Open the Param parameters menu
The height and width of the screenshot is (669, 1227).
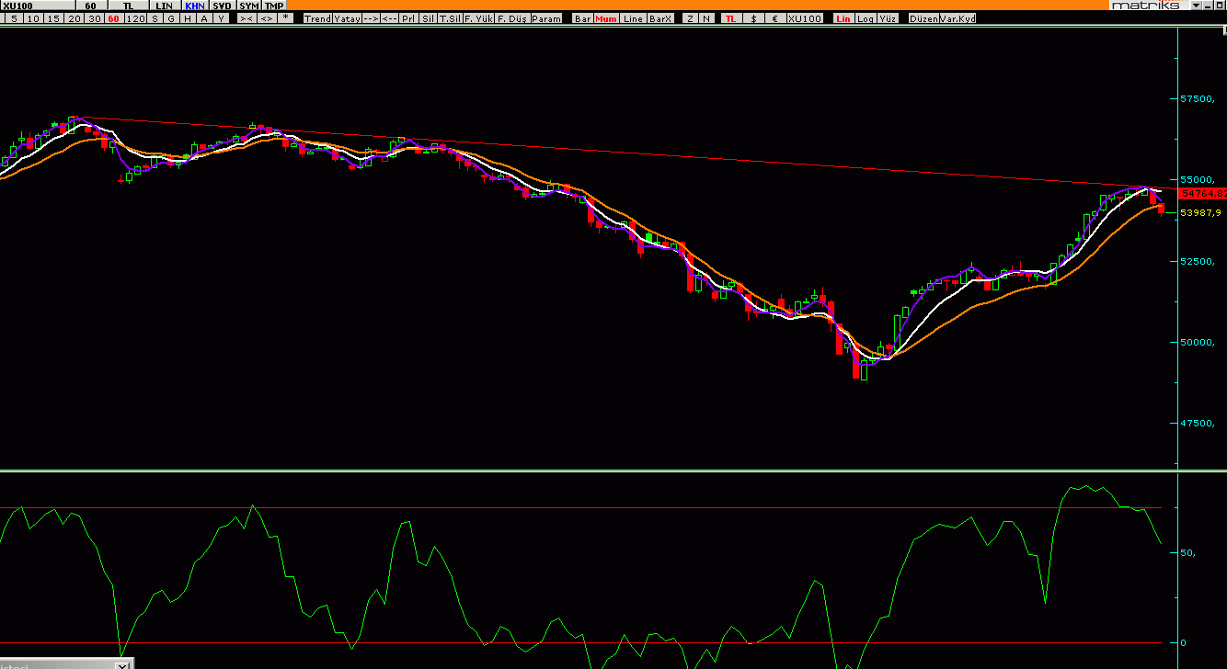(x=546, y=18)
